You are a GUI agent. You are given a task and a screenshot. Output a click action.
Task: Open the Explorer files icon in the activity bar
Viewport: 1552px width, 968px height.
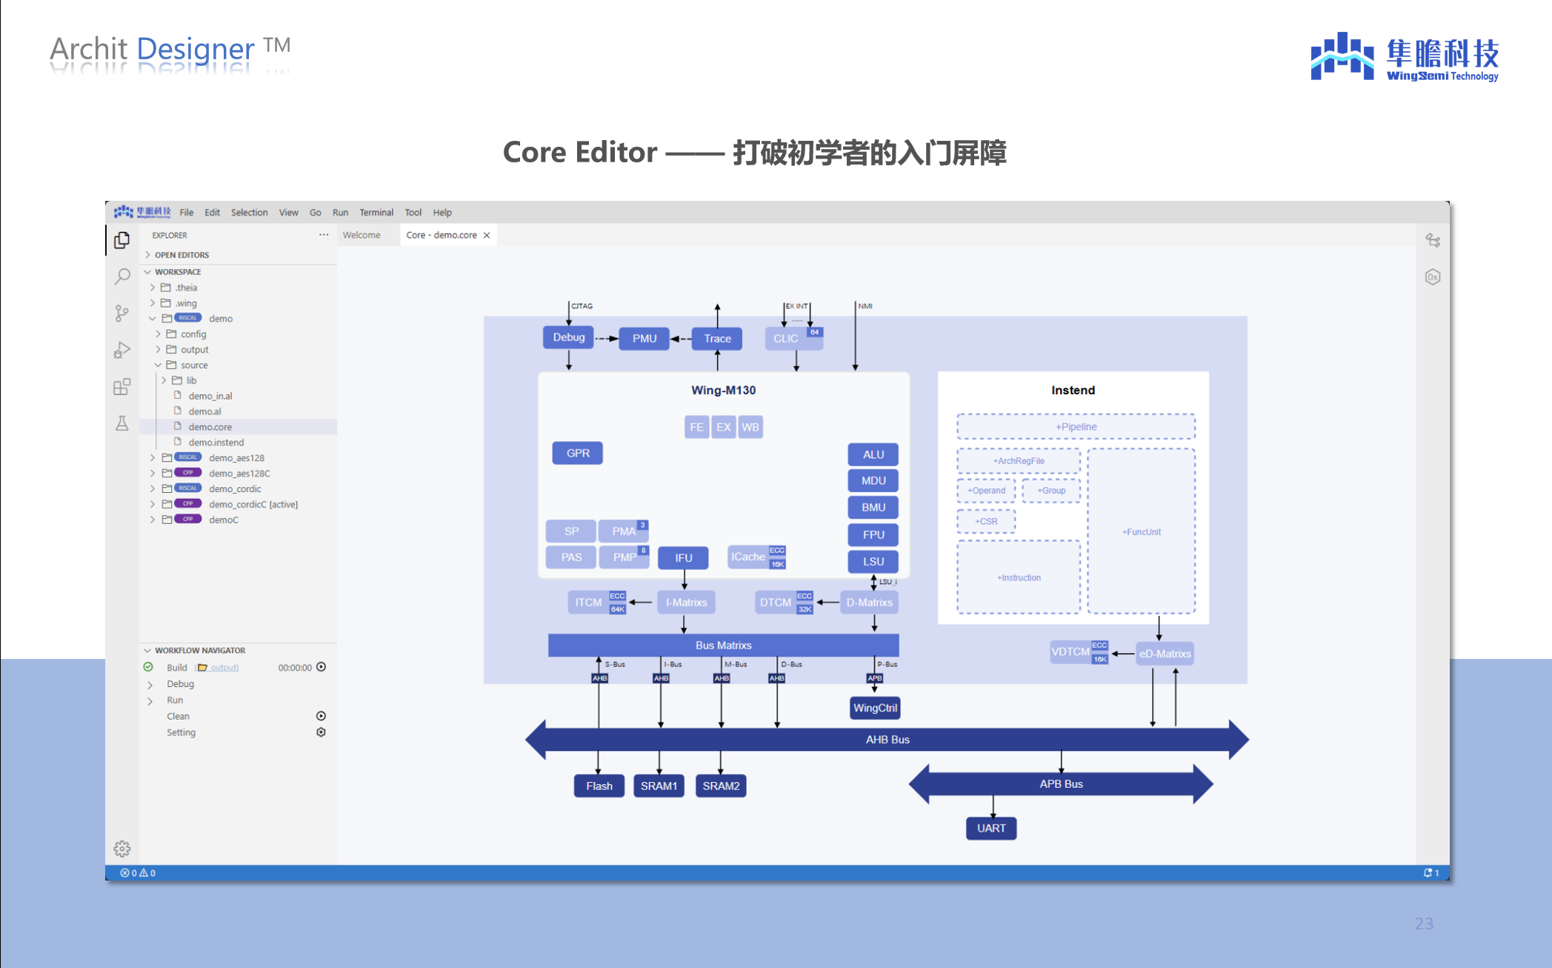pos(122,241)
